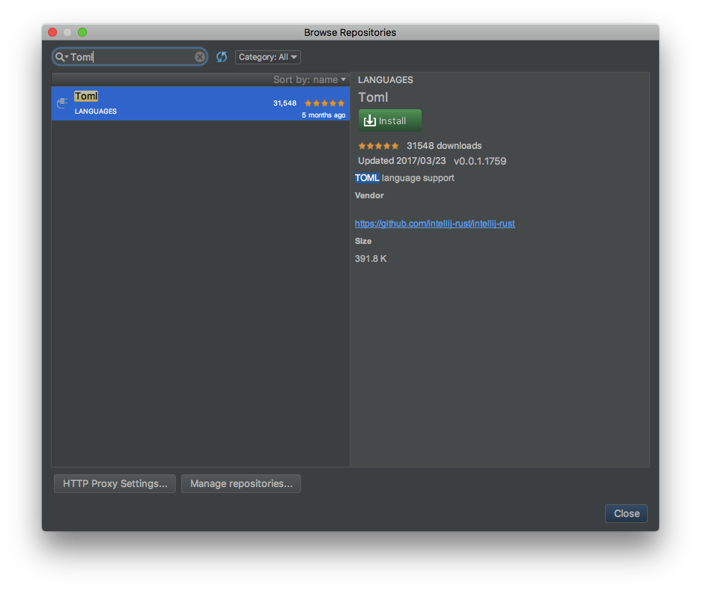Click the Toml heading in details panel
Screen dimensions: 701x591
373,97
